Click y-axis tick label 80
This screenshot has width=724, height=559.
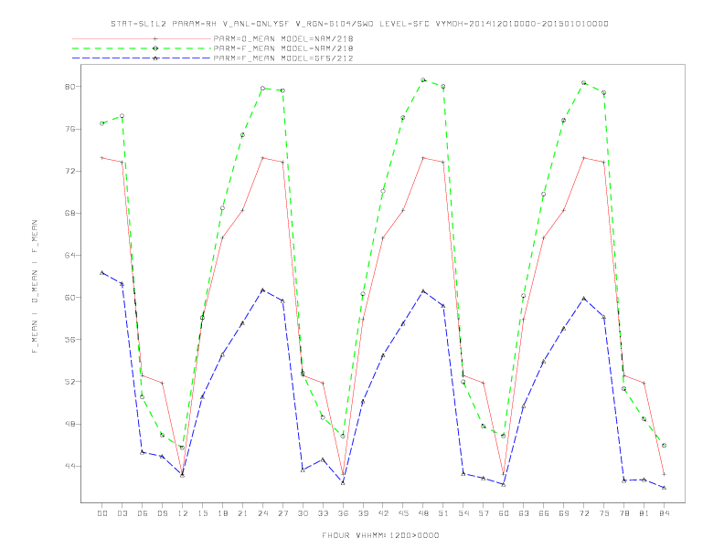coord(69,87)
